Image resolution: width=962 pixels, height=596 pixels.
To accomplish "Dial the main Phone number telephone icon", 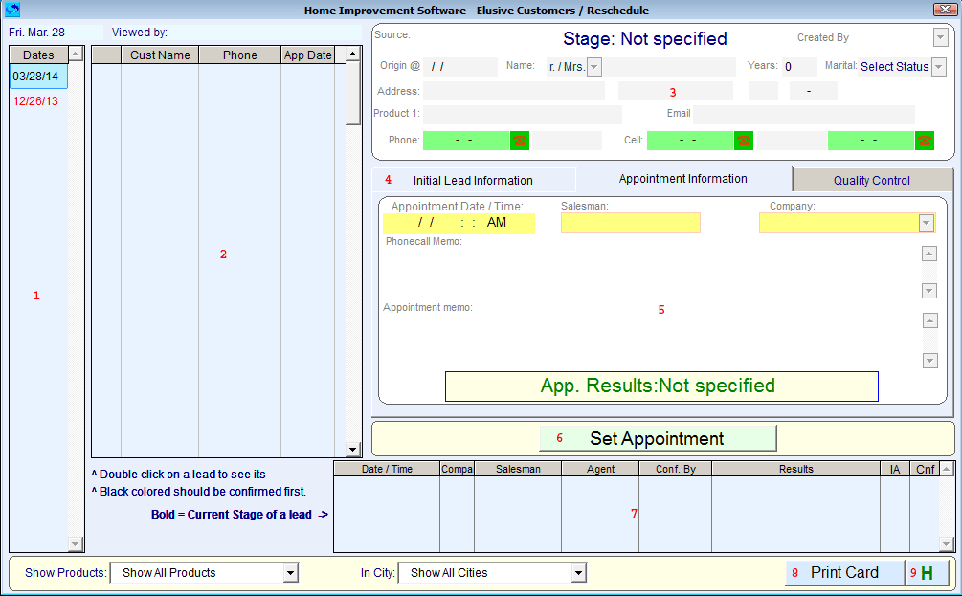I will [519, 141].
